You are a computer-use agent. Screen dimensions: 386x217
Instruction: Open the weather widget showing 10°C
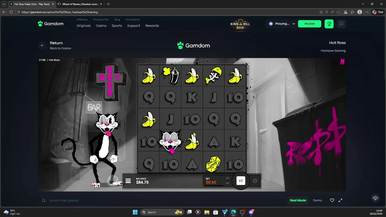(x=12, y=212)
